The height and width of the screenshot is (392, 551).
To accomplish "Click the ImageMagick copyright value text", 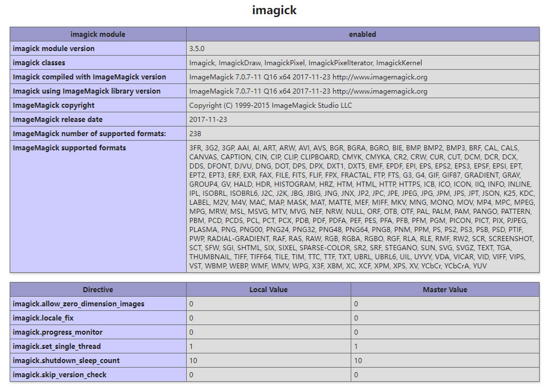I will [270, 105].
